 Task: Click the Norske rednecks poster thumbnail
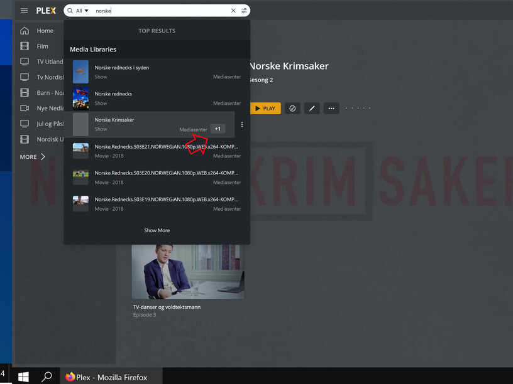pyautogui.click(x=80, y=99)
